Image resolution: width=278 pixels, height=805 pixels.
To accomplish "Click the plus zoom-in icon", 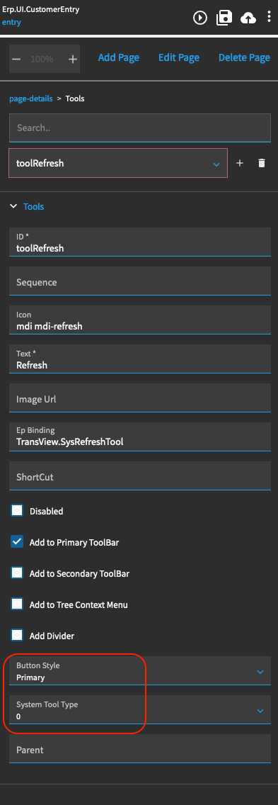I will [x=73, y=59].
